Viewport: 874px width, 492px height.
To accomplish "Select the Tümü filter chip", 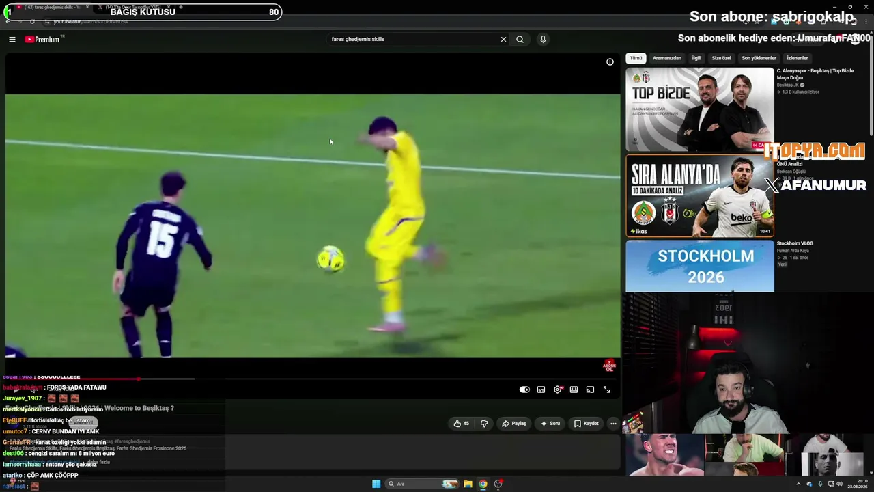I will click(x=636, y=58).
